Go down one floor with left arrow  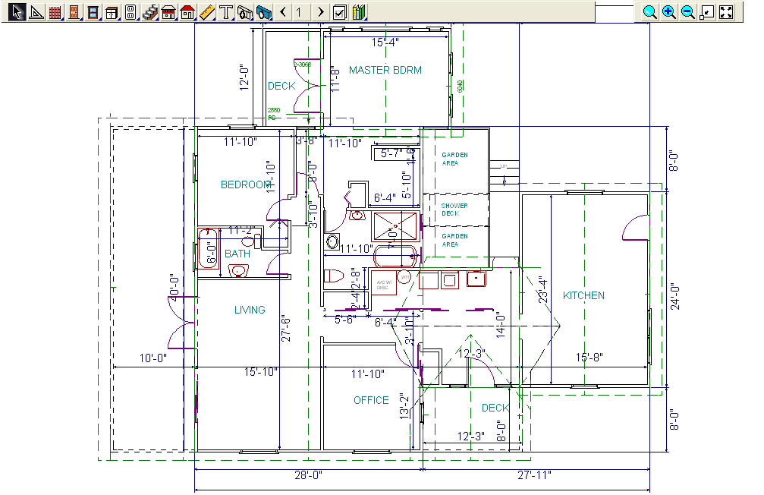point(283,12)
